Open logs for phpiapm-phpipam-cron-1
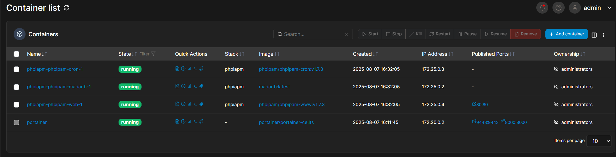Screen dimensions: 616x157 (177, 69)
